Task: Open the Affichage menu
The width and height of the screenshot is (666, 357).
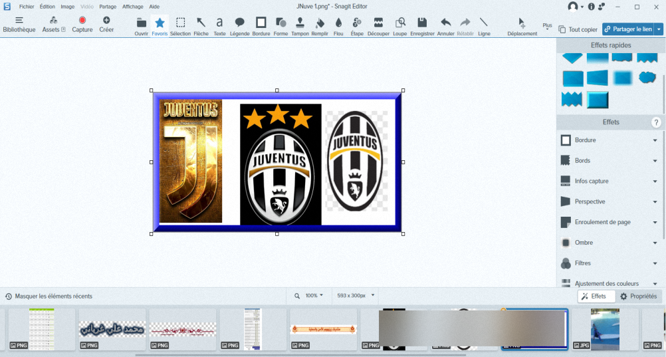Action: pos(132,7)
